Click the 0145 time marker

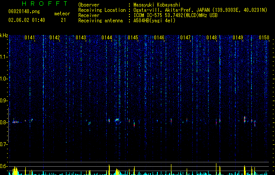[133, 38]
